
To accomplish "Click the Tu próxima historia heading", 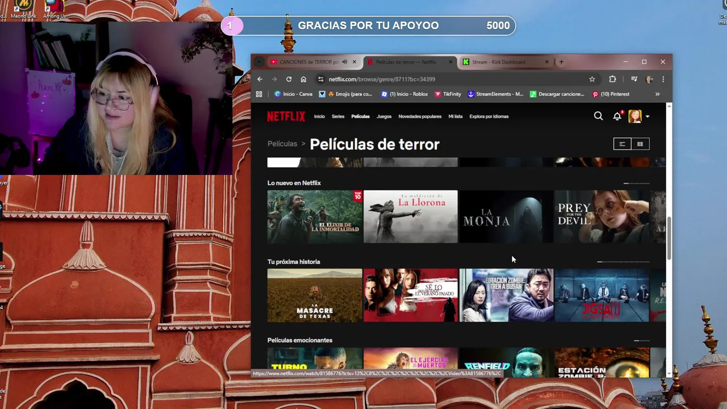I will pyautogui.click(x=294, y=262).
